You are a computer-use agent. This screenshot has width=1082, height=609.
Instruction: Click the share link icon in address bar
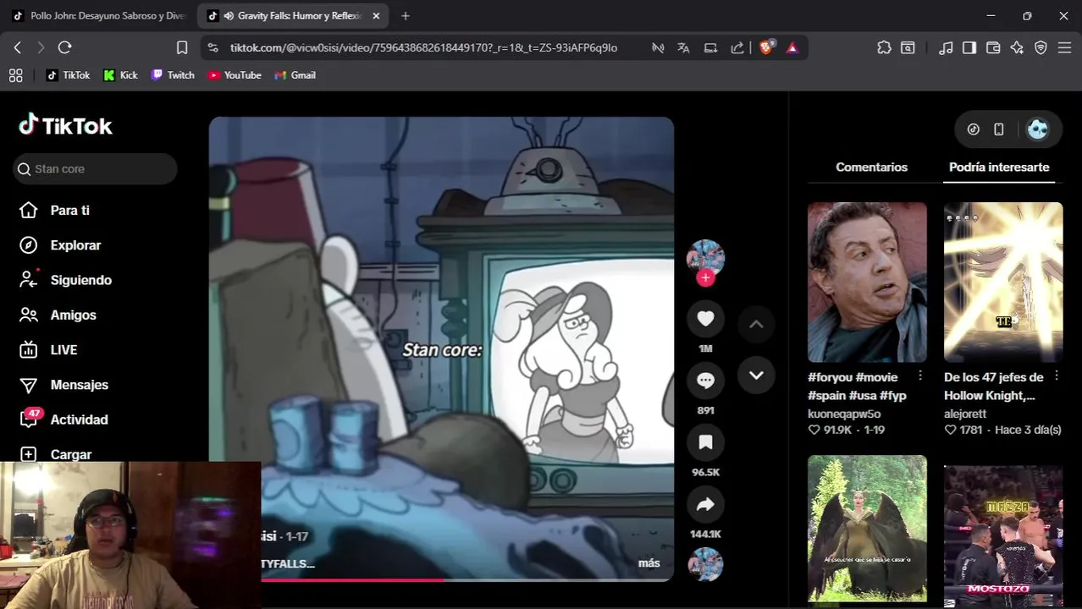737,48
